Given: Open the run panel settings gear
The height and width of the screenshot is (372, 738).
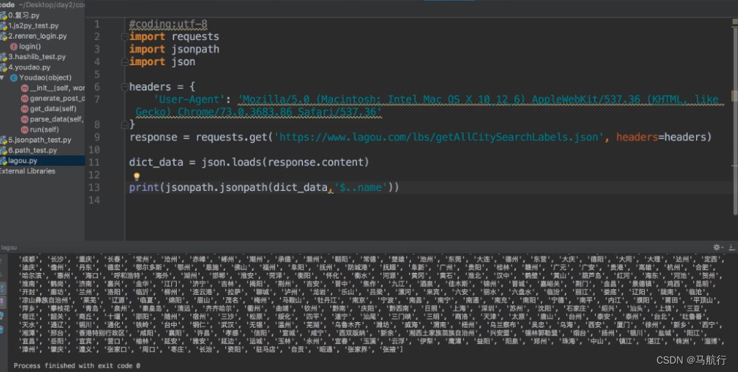Looking at the screenshot, I should [716, 247].
